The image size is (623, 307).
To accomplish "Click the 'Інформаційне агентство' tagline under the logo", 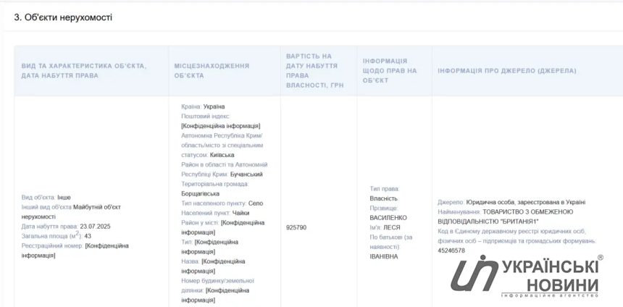I will coord(550,295).
